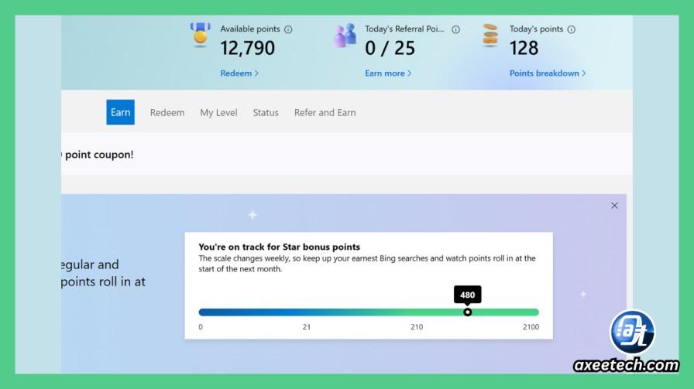Click the 12,790 available points value

(247, 48)
